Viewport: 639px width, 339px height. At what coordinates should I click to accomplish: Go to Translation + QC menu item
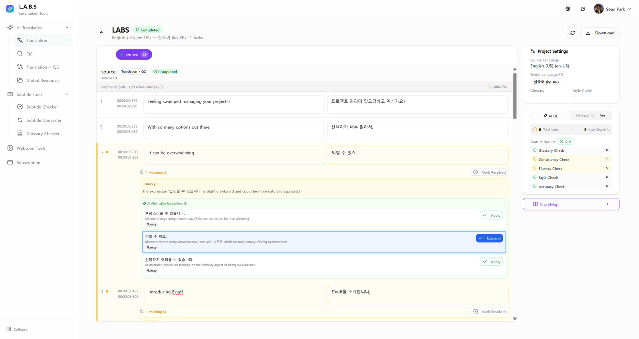pyautogui.click(x=42, y=67)
